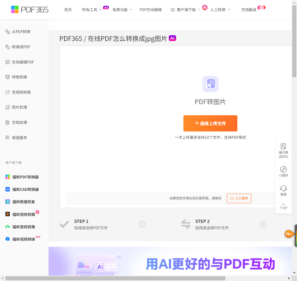
Task: Open the 福昕视频转换 download link
Action: 24,239
